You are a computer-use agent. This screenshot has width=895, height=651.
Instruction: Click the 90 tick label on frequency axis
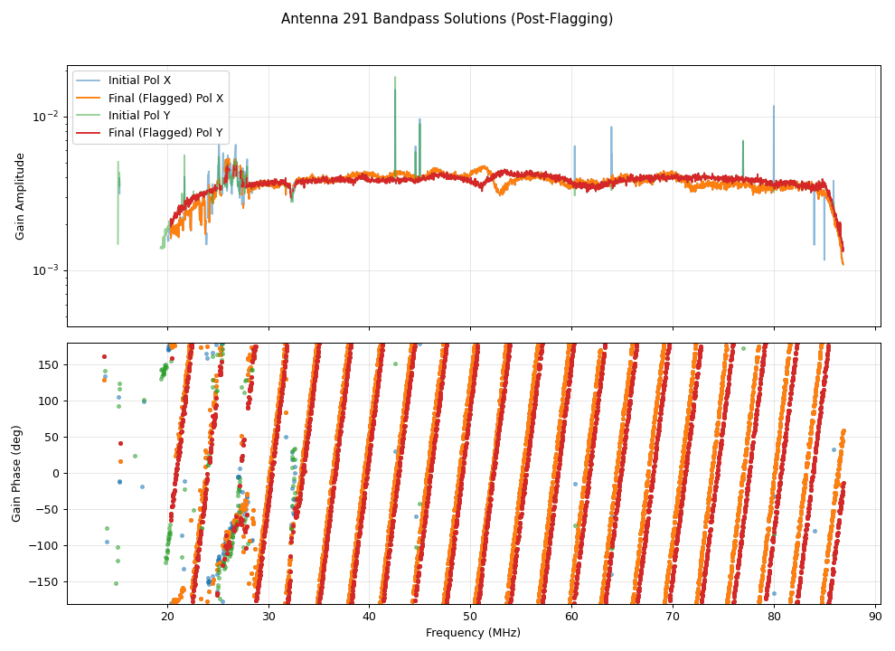coord(874,617)
